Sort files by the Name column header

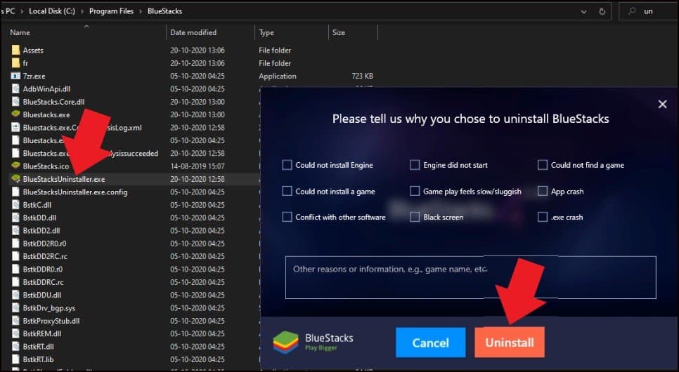coord(20,33)
